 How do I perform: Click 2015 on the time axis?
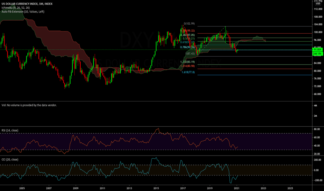[x=156, y=188]
